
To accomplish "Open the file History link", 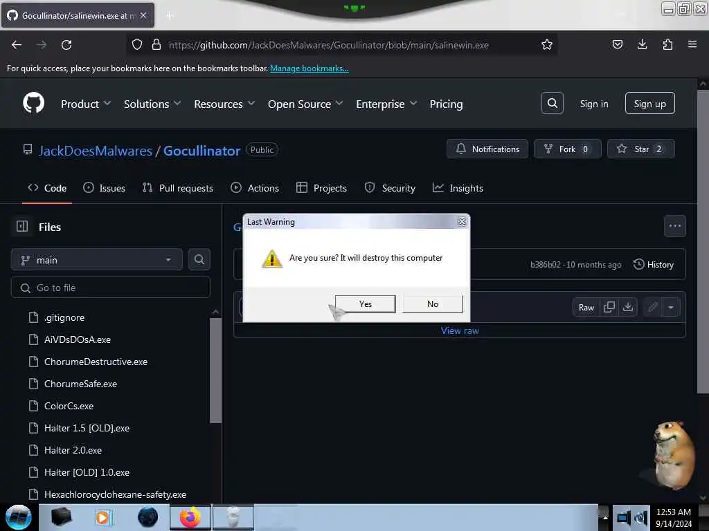I will coord(654,264).
